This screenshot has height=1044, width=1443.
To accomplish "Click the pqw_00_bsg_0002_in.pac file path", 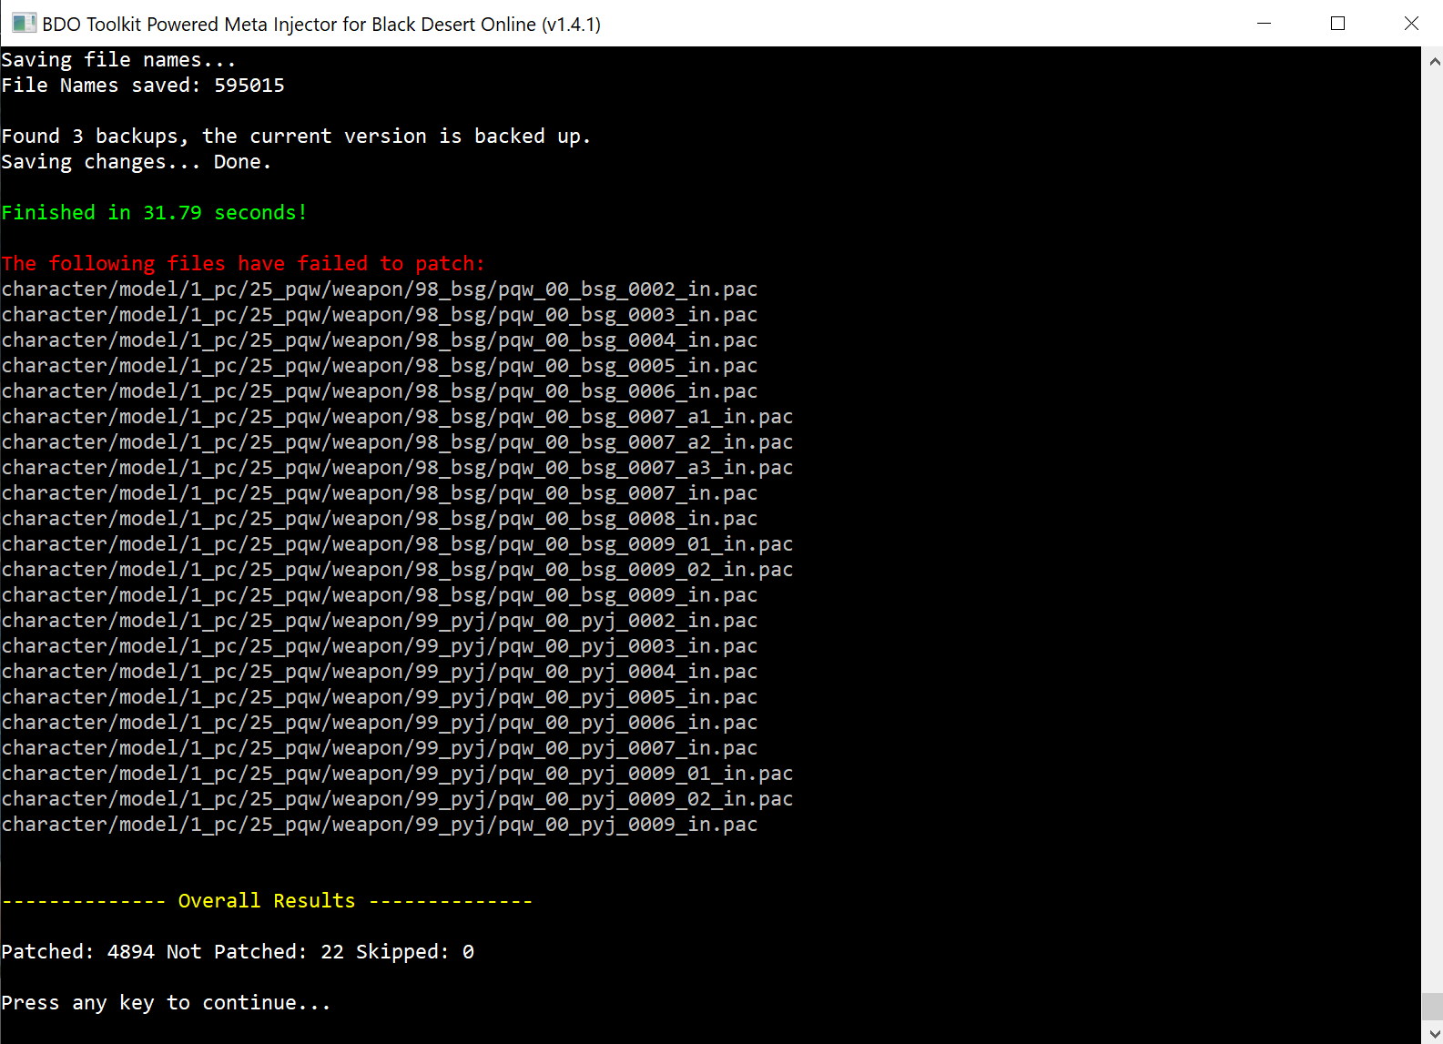I will (379, 289).
